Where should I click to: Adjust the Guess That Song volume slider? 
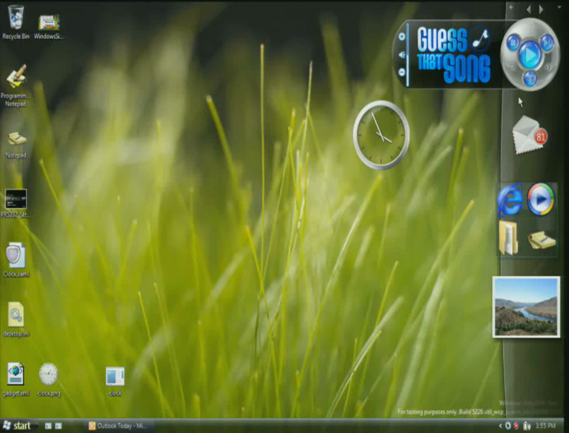(x=408, y=55)
